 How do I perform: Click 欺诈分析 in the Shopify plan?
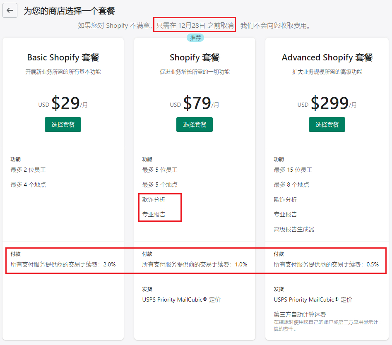pyautogui.click(x=154, y=200)
